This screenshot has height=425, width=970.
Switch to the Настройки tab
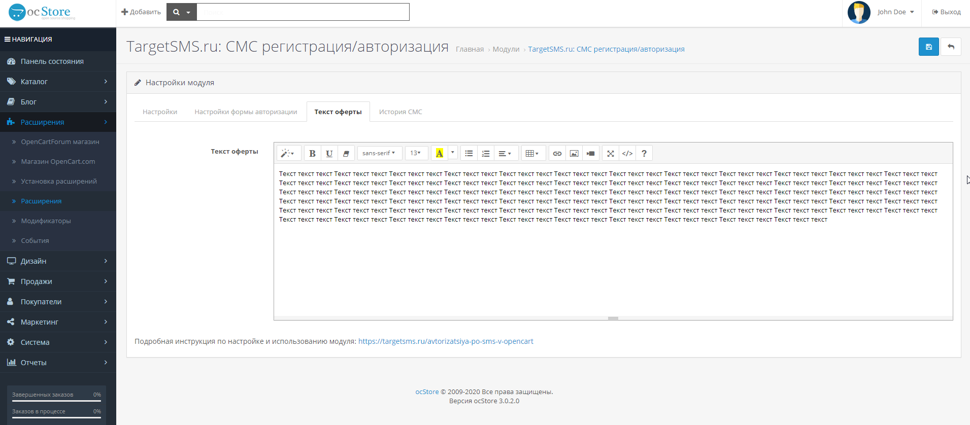[x=160, y=112]
